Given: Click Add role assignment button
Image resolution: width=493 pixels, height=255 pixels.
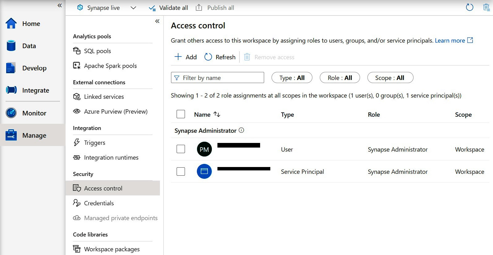Looking at the screenshot, I should 186,57.
